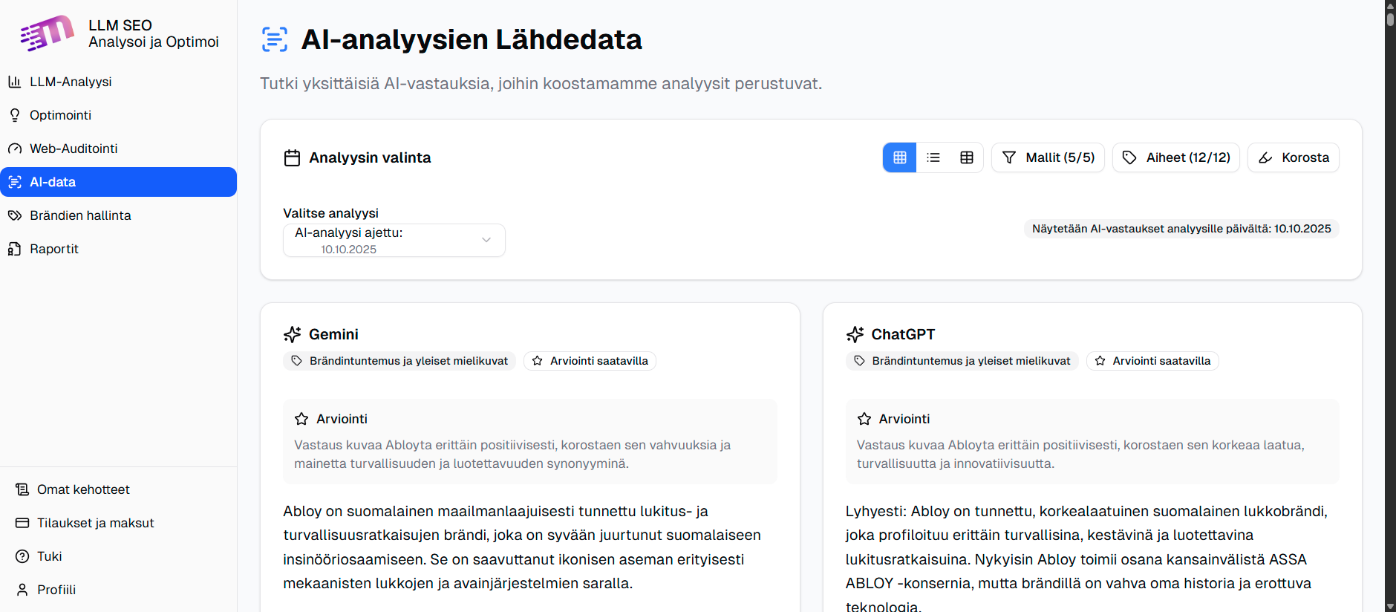Click the Korosta highlight button

[x=1294, y=157]
